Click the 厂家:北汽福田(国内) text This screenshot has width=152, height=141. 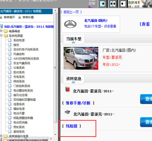pyautogui.click(x=119, y=50)
